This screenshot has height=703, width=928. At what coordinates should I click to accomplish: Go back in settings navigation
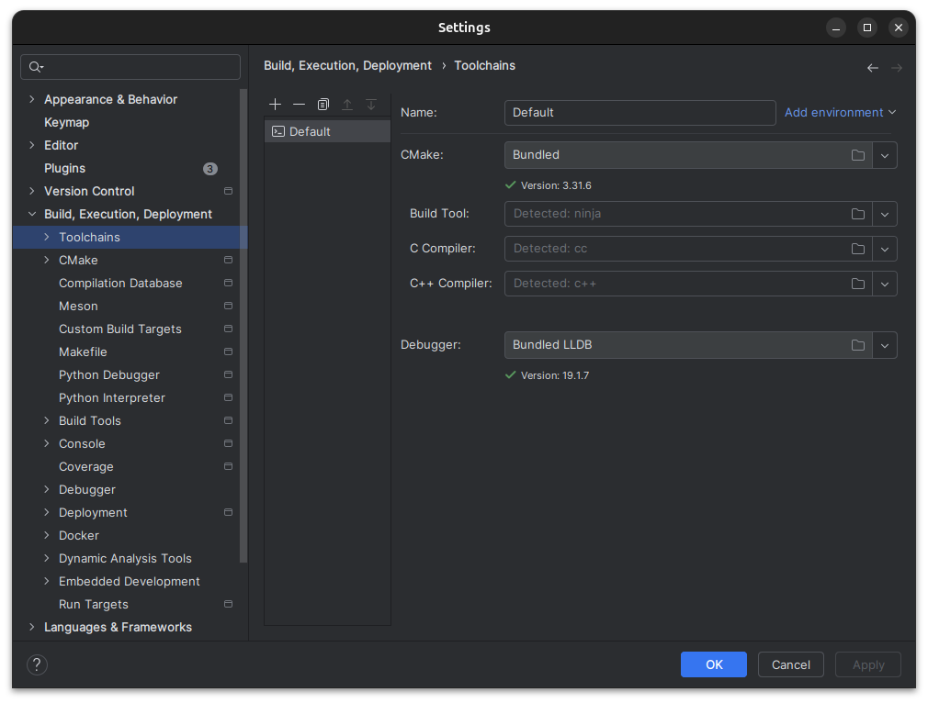click(872, 68)
